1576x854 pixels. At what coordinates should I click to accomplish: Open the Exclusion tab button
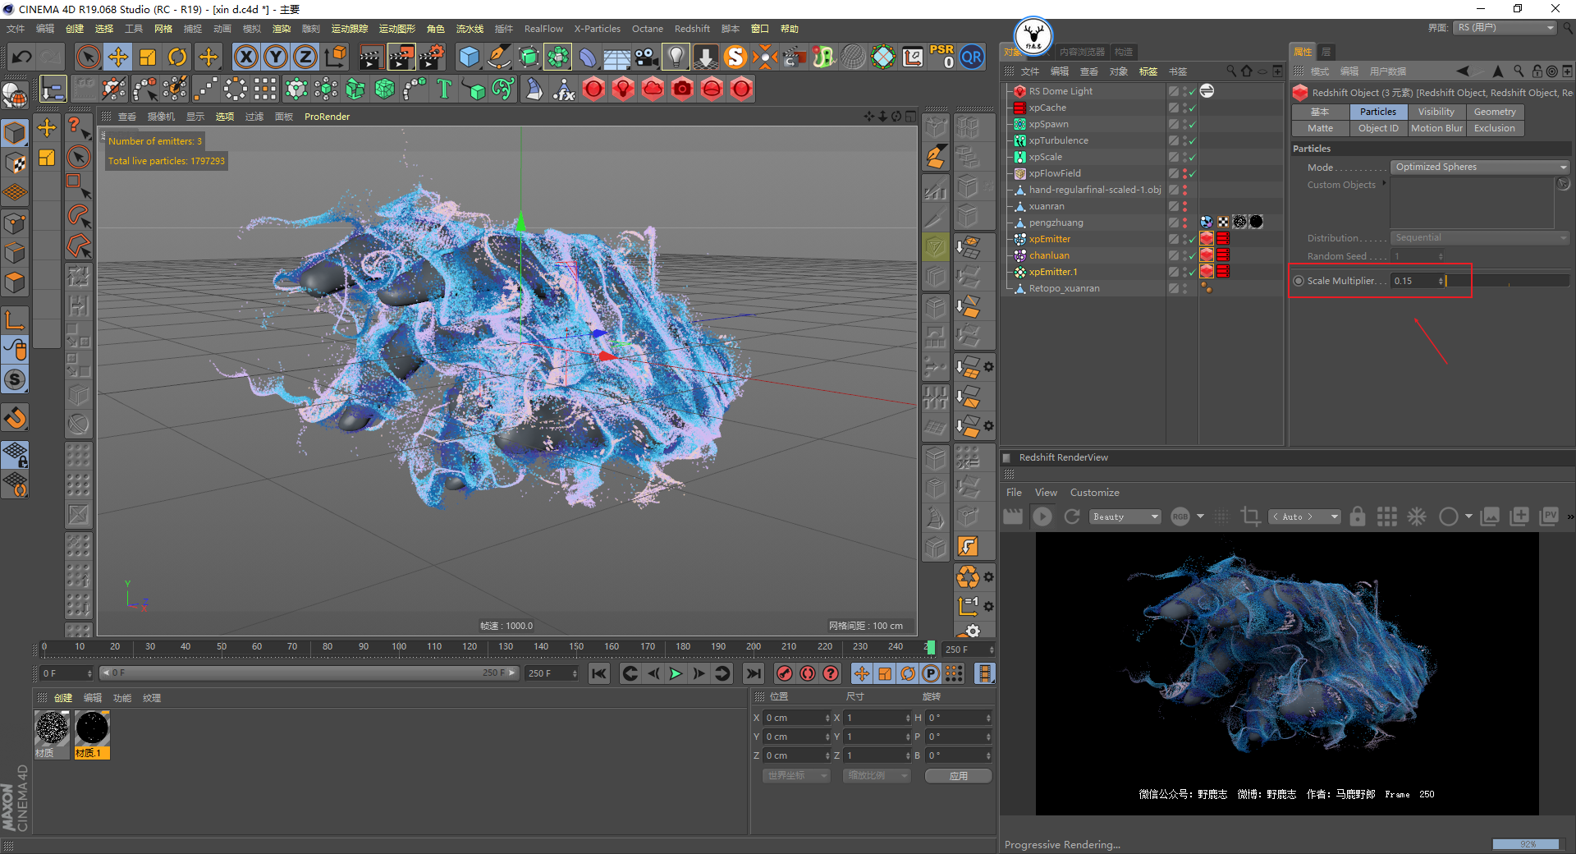1495,128
